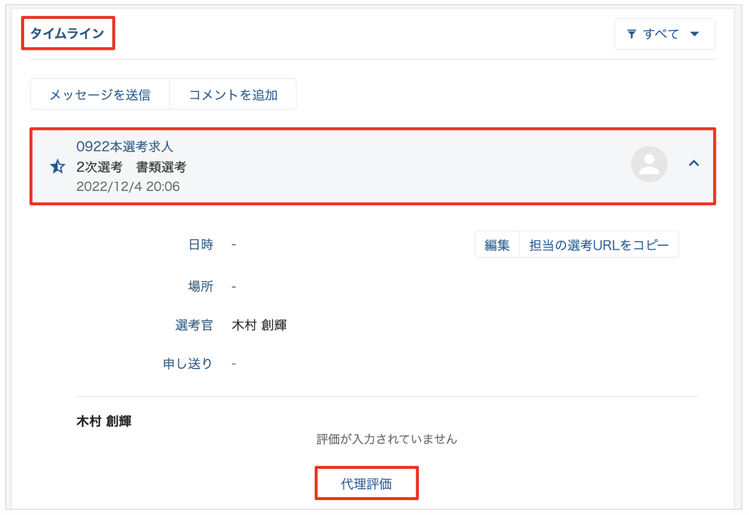
Task: Click the タイムライン heading
Action: pos(68,34)
